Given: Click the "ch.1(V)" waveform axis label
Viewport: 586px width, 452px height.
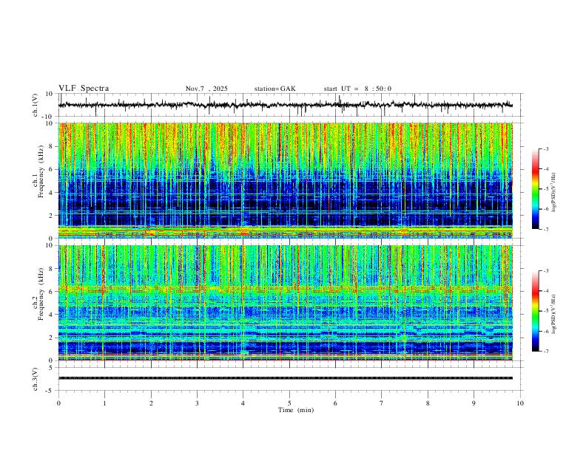Looking at the screenshot, I should click(35, 105).
